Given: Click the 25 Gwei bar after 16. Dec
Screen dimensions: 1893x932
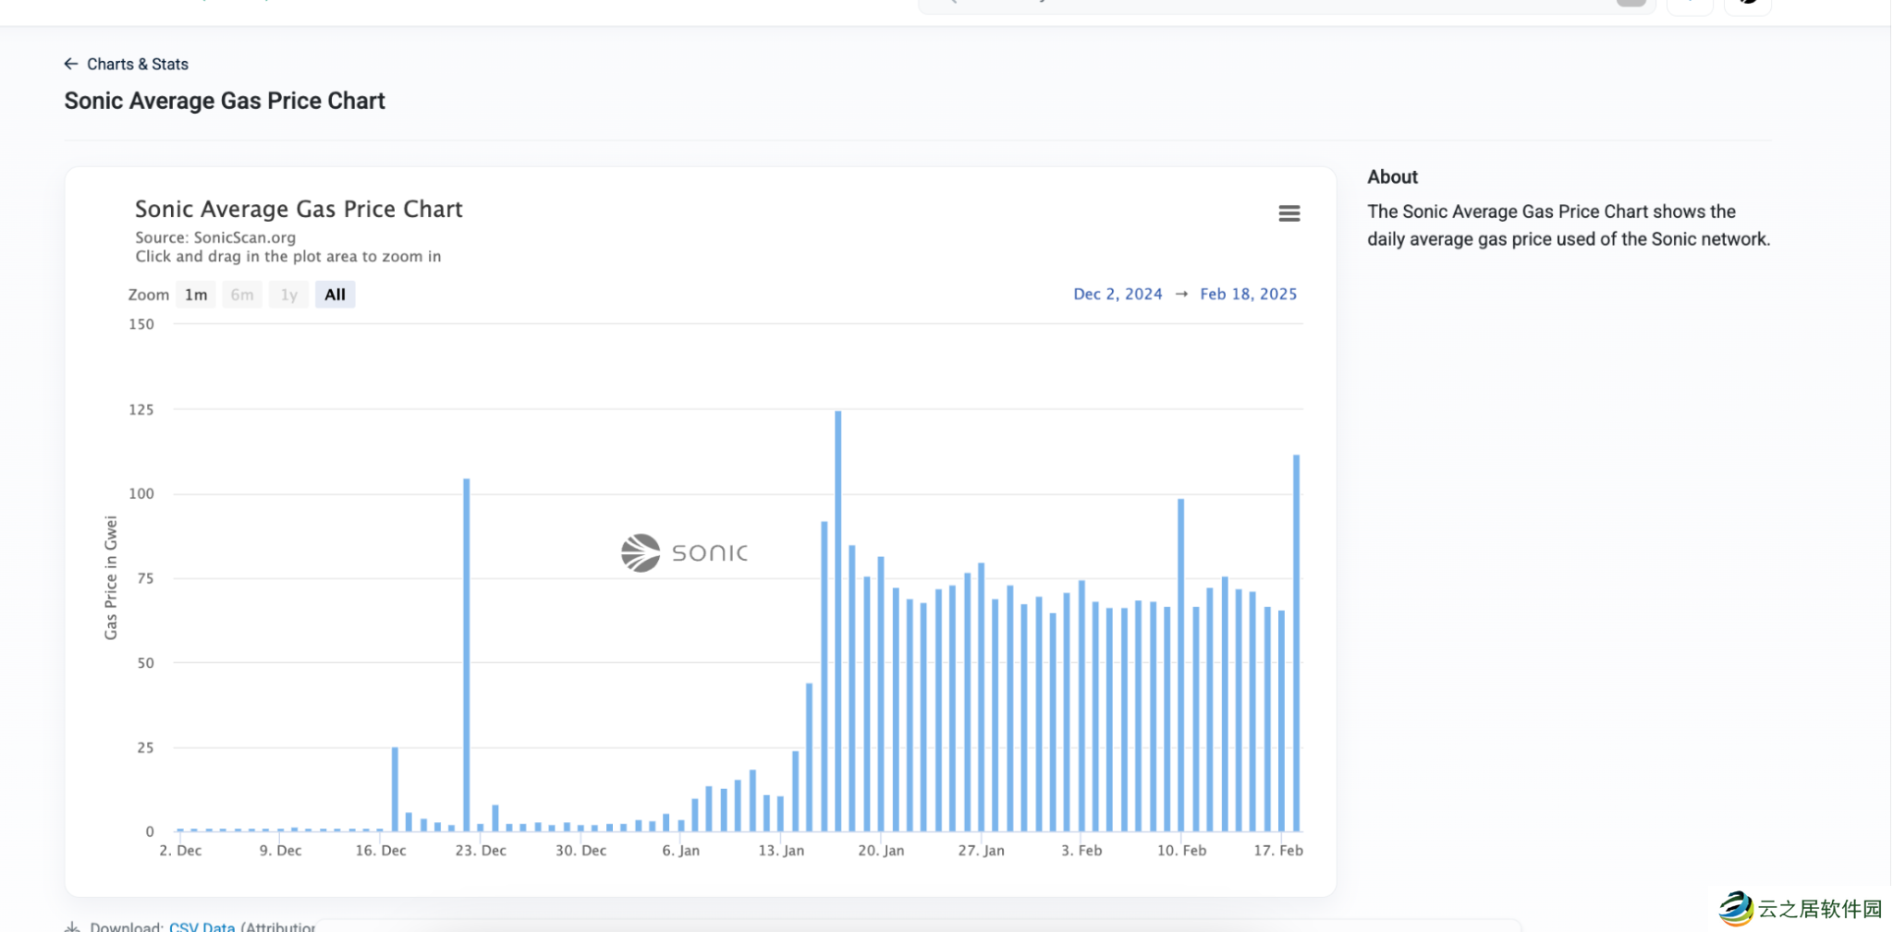Looking at the screenshot, I should pos(395,790).
